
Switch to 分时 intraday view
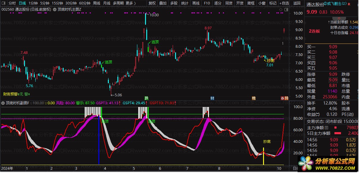(x=12, y=3)
